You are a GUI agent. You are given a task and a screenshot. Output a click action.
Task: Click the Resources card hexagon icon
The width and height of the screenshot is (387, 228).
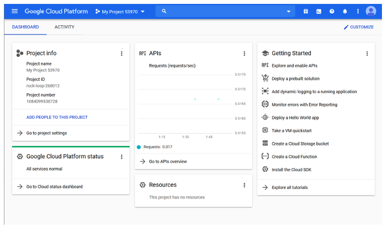[143, 185]
